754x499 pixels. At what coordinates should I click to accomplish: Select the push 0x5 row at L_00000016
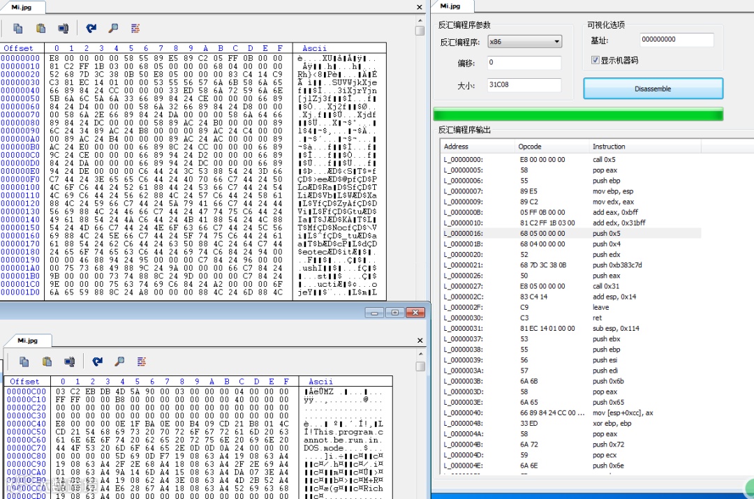tap(571, 233)
